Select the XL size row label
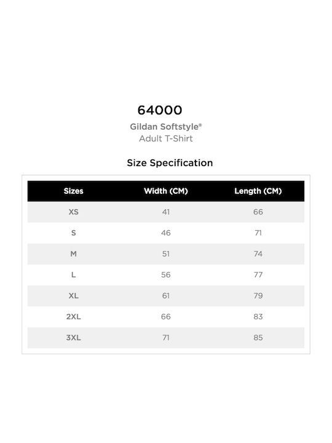332x443 pixels. (73, 295)
